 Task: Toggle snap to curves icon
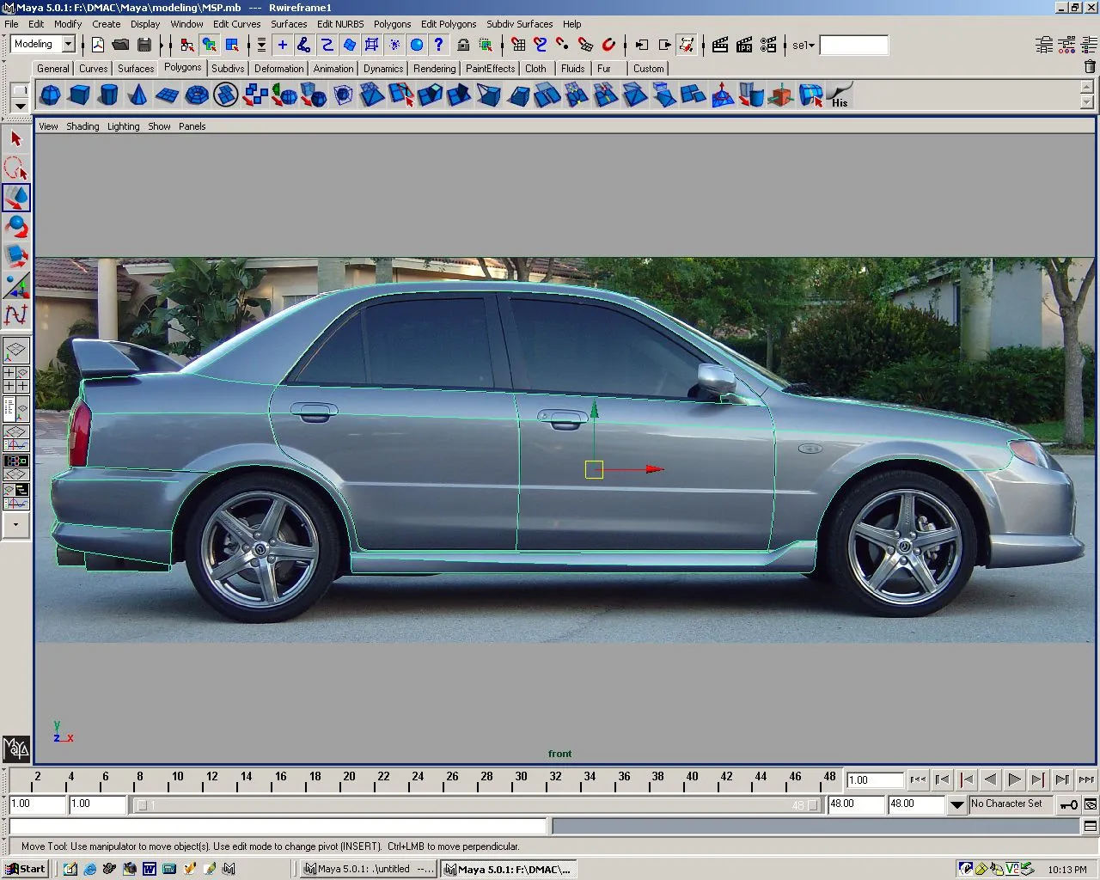[x=541, y=45]
